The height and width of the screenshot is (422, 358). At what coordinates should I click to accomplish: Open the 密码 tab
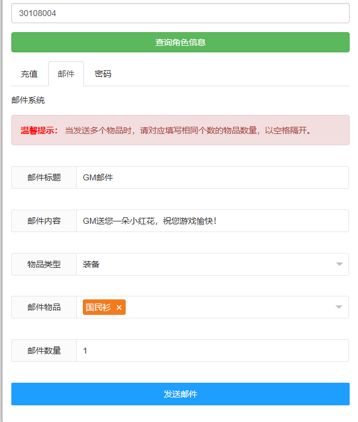click(103, 74)
